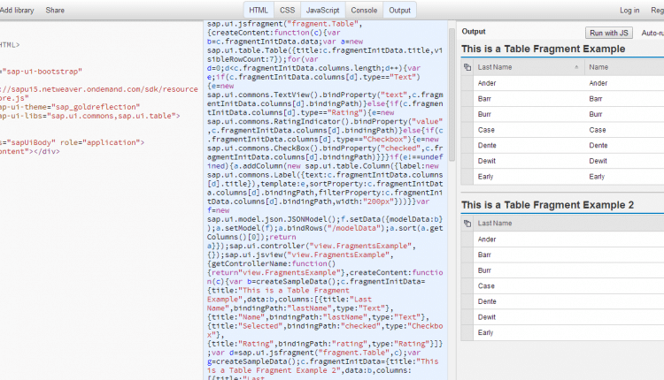Select row header of Early in second table

pyautogui.click(x=467, y=332)
